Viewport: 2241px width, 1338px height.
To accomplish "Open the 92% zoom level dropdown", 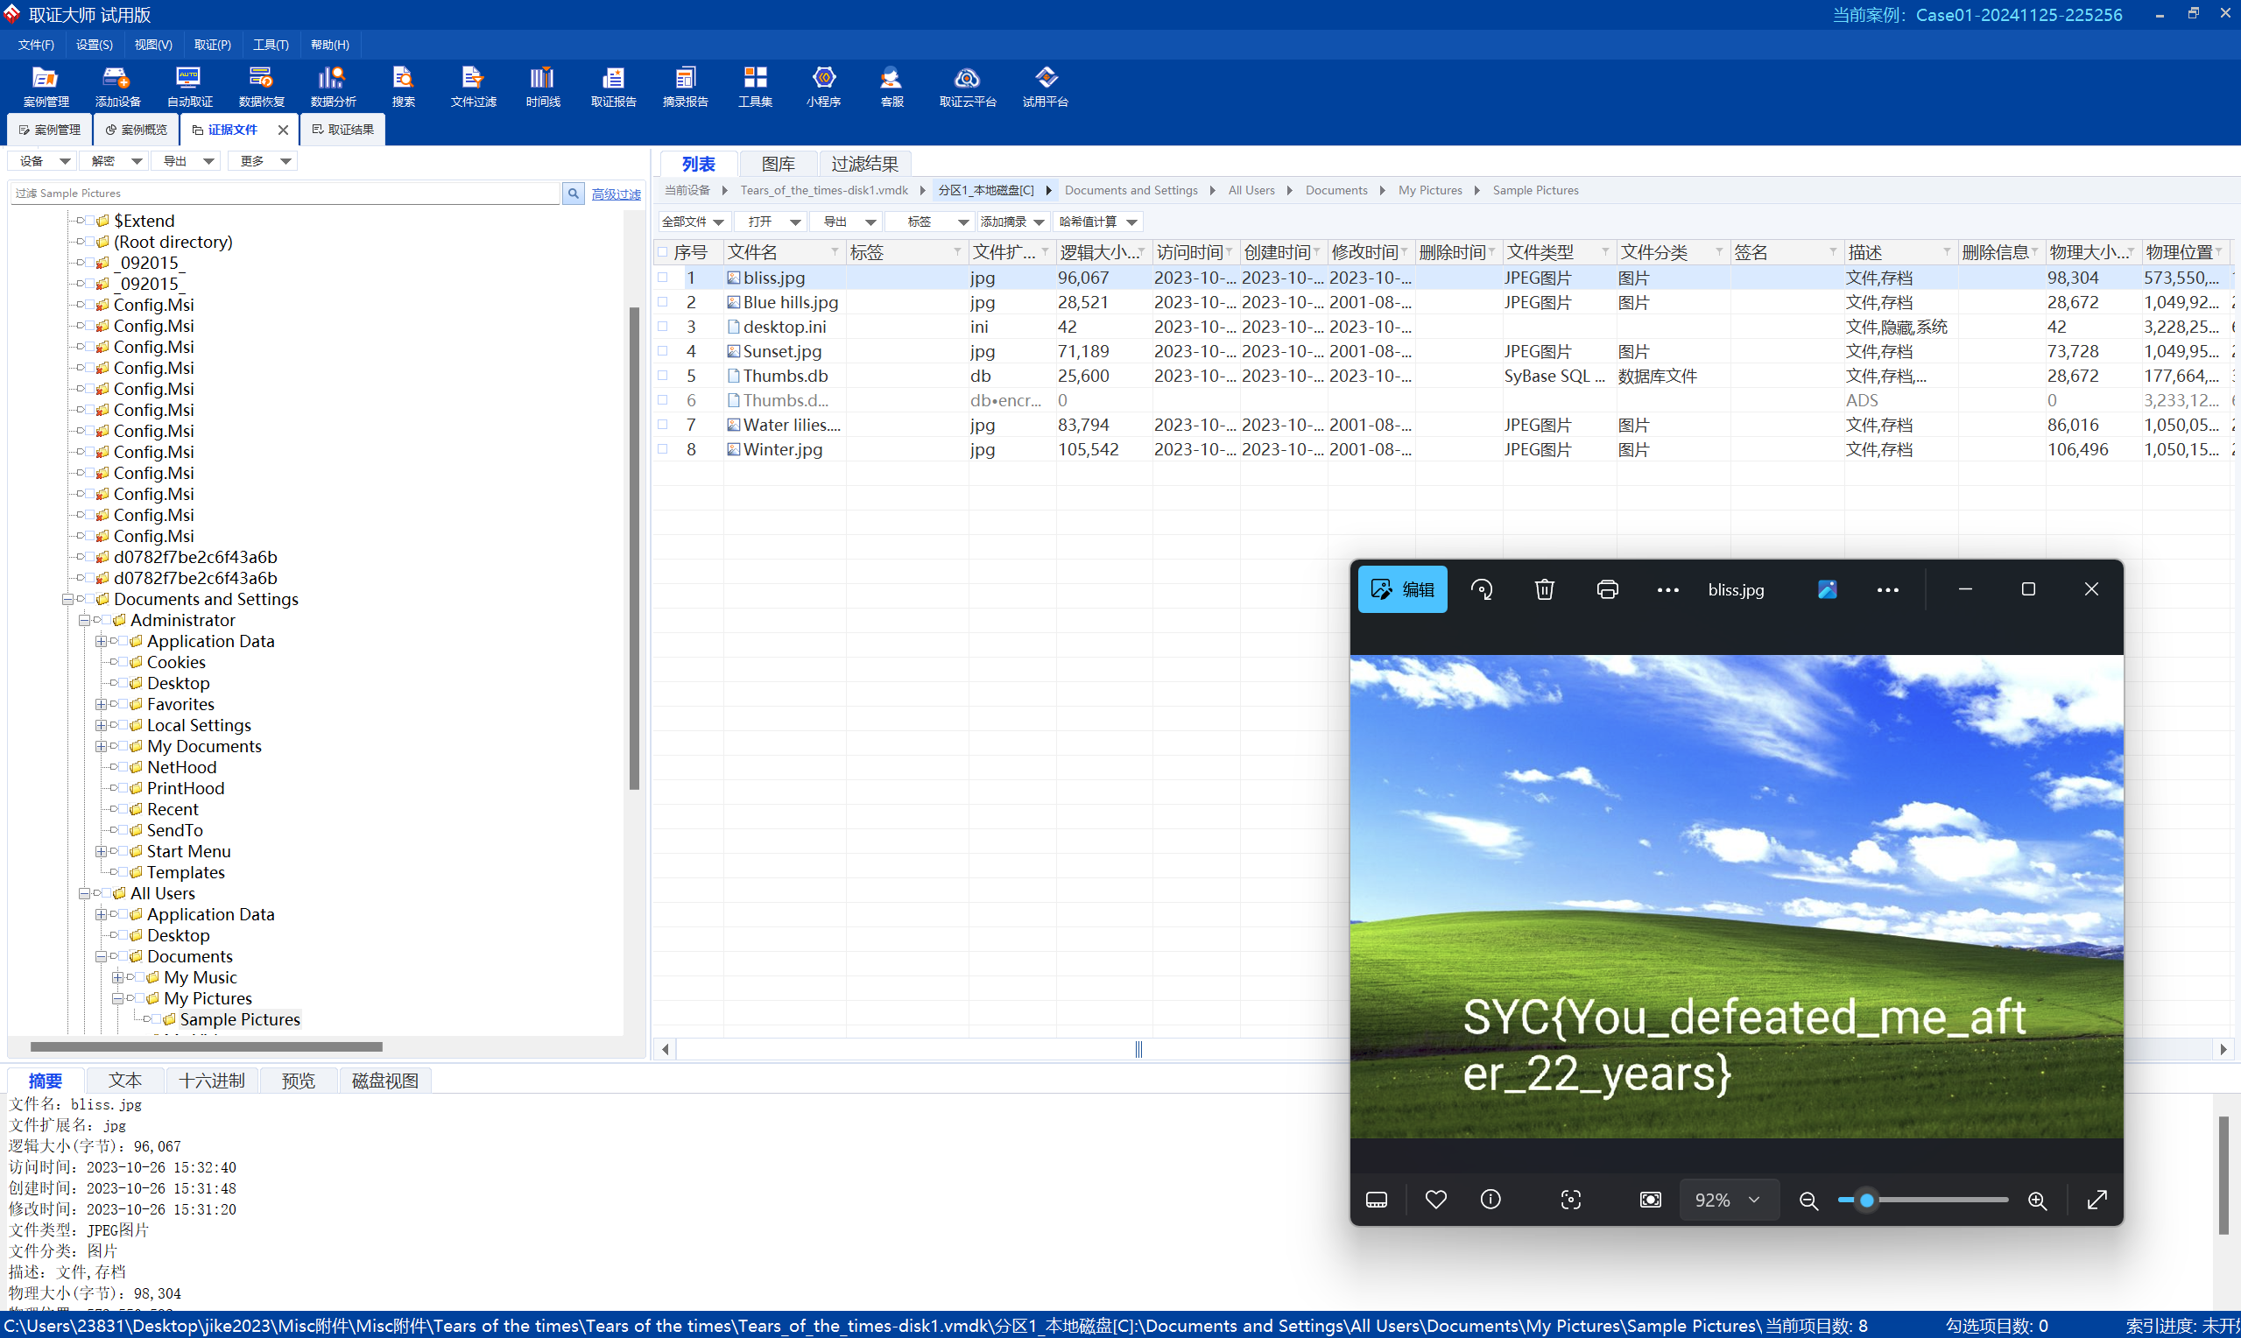I will (x=1728, y=1200).
